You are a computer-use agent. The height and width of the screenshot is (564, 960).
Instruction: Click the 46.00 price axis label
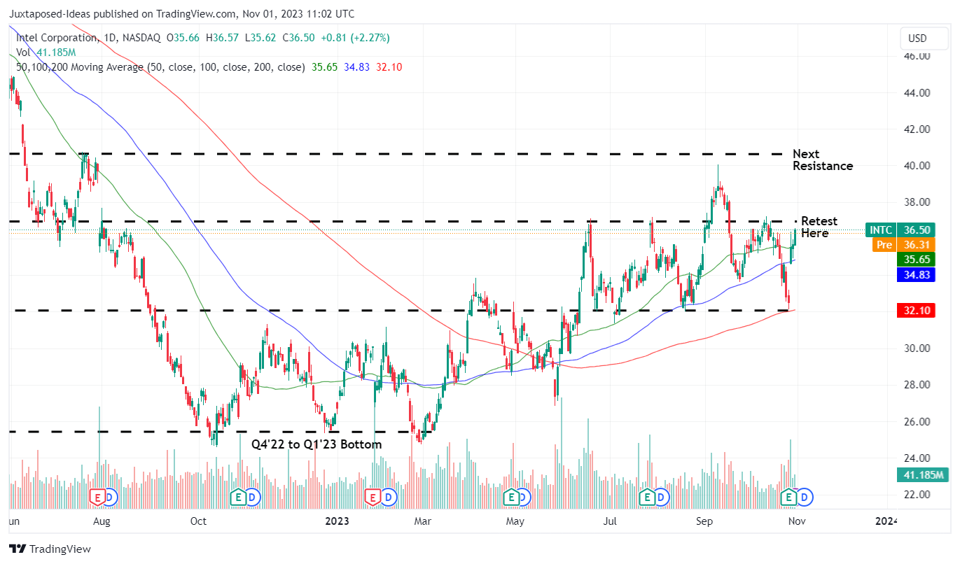[x=916, y=56]
